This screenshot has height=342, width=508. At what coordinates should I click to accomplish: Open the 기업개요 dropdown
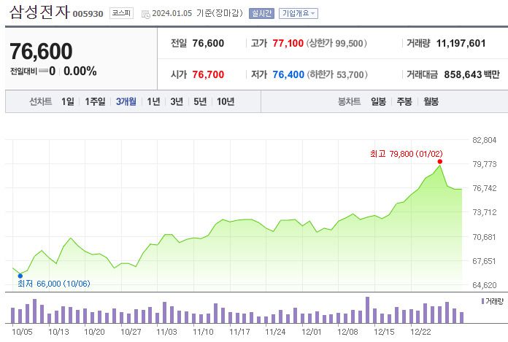pyautogui.click(x=299, y=13)
